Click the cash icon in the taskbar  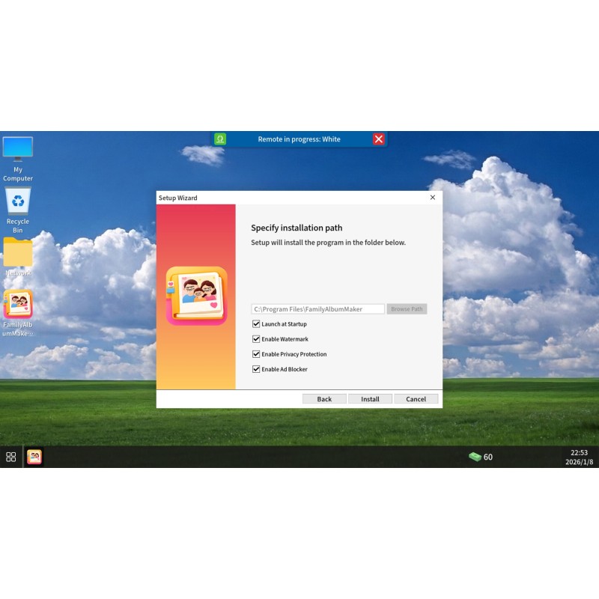[x=475, y=457]
